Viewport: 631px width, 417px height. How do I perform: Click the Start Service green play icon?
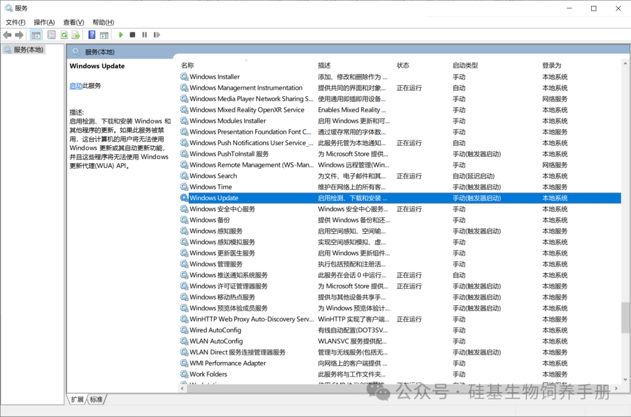click(x=121, y=35)
